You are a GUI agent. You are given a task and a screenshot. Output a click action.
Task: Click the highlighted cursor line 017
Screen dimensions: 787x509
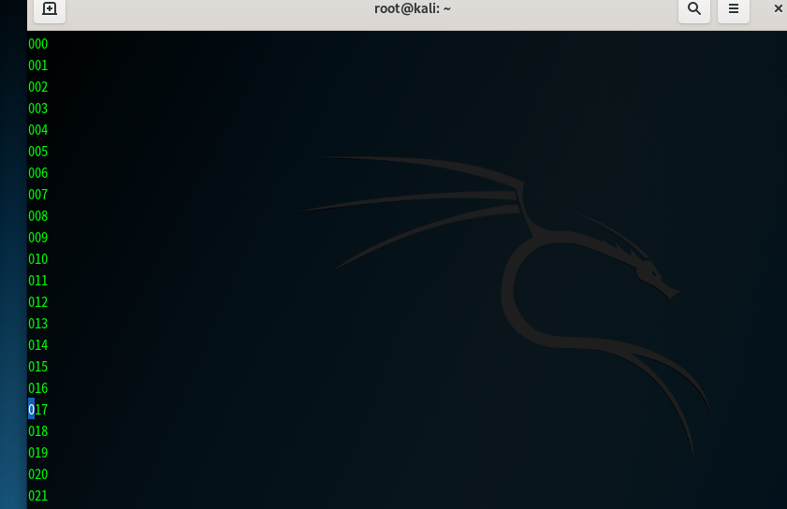pyautogui.click(x=38, y=410)
